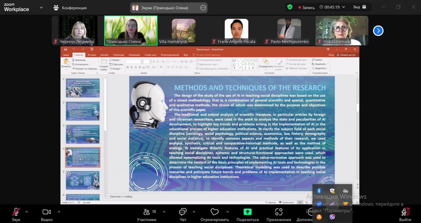Toggle center text alignment
Image resolution: width=421 pixels, height=223 pixels.
[172, 67]
